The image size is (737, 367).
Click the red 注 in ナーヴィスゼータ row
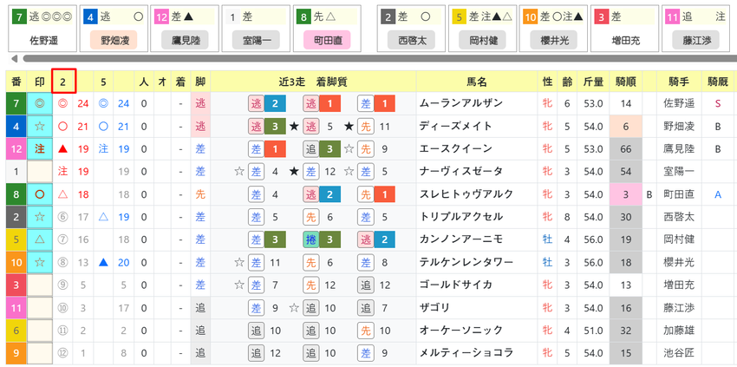(62, 171)
